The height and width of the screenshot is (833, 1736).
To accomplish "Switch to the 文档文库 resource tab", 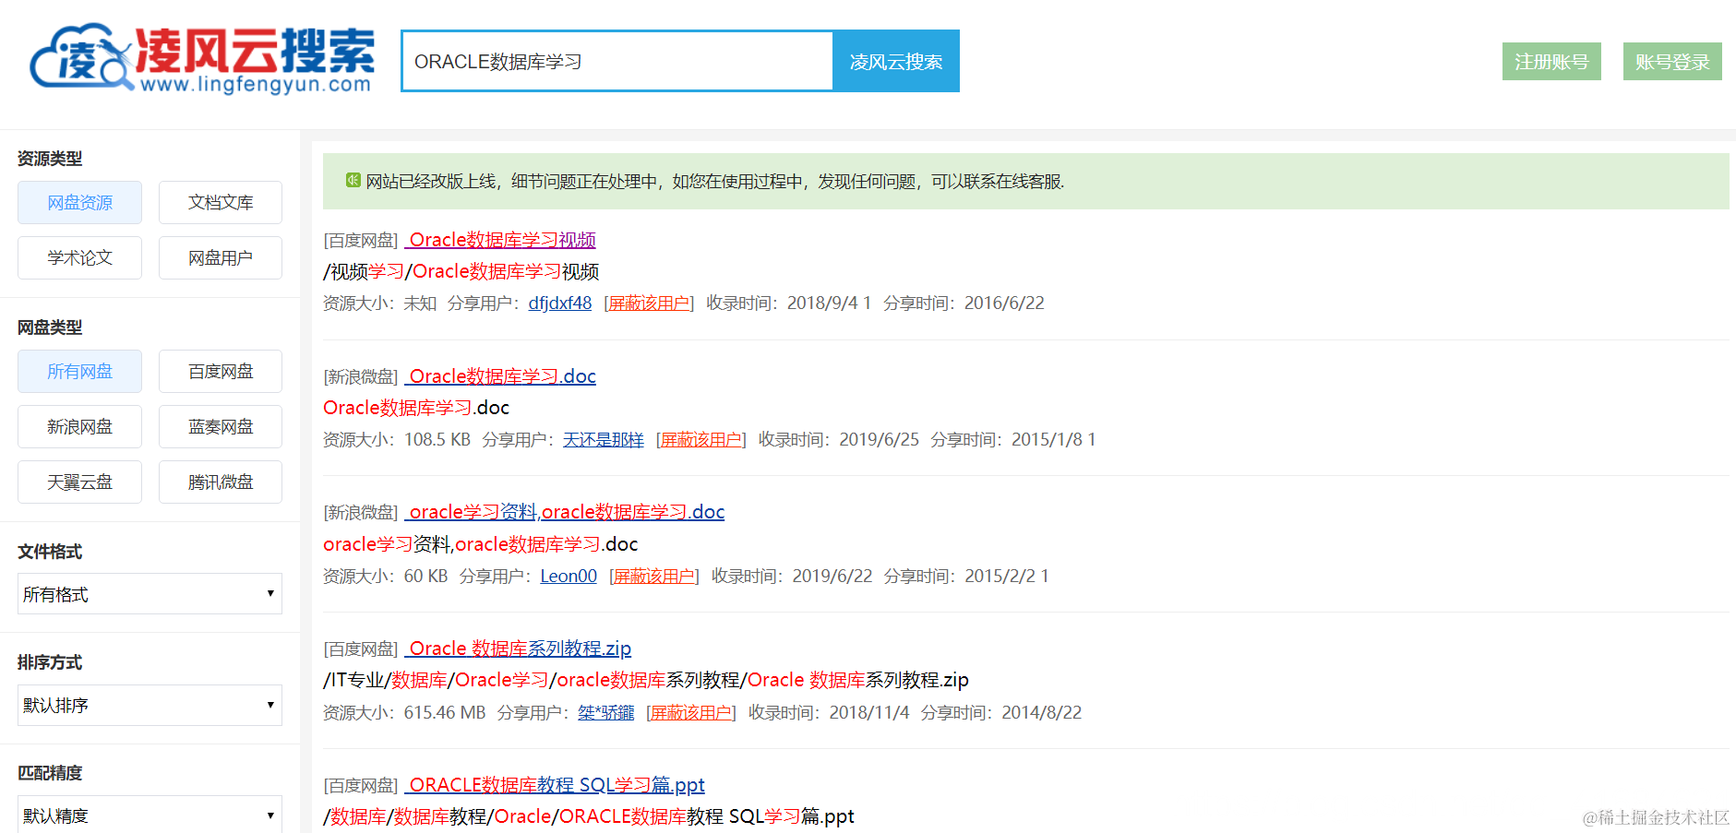I will (220, 202).
